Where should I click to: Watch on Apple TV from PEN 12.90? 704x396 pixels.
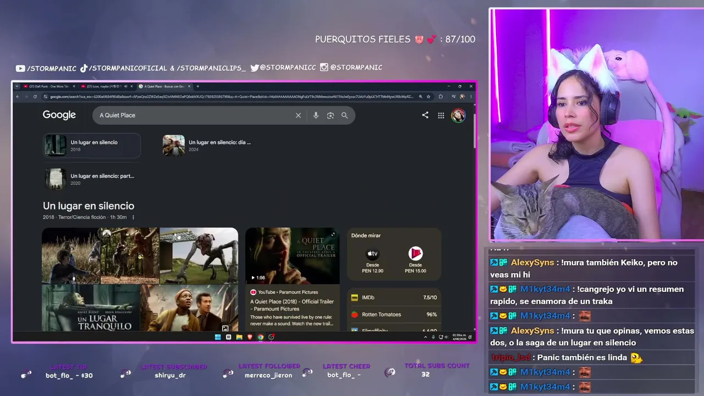tap(373, 260)
